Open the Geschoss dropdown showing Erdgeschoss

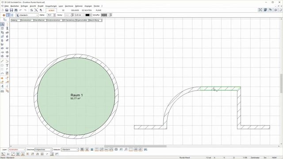pyautogui.click(x=43, y=150)
